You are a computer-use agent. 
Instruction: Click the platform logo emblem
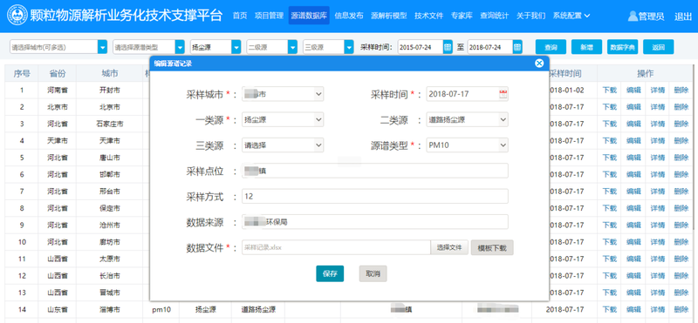[17, 15]
